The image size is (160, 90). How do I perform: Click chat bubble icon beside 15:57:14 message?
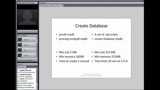pos(19,70)
